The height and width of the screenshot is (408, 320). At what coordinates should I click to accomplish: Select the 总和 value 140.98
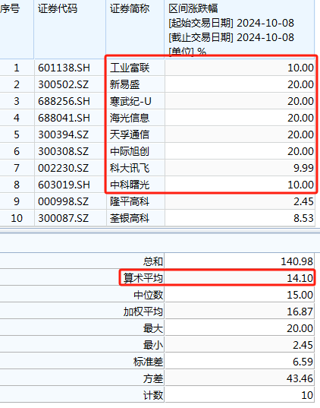[297, 261]
